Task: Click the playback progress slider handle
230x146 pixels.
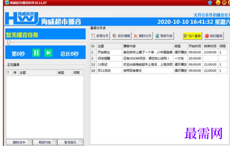Action: (x=9, y=42)
